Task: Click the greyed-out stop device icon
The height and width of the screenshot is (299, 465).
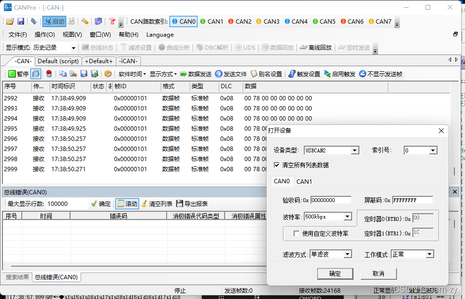Action: 71,21
